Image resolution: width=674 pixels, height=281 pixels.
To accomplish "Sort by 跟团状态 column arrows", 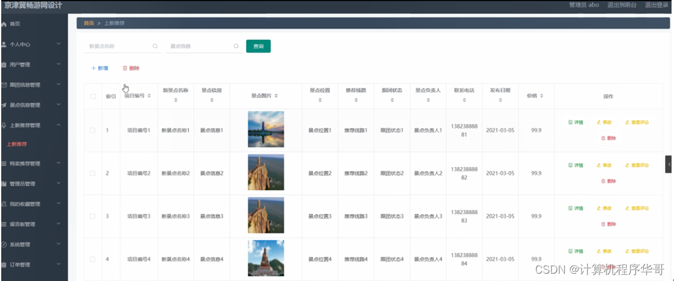I will pos(392,100).
